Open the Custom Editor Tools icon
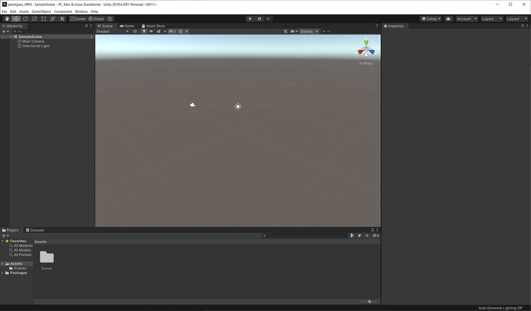The image size is (531, 311). 62,19
